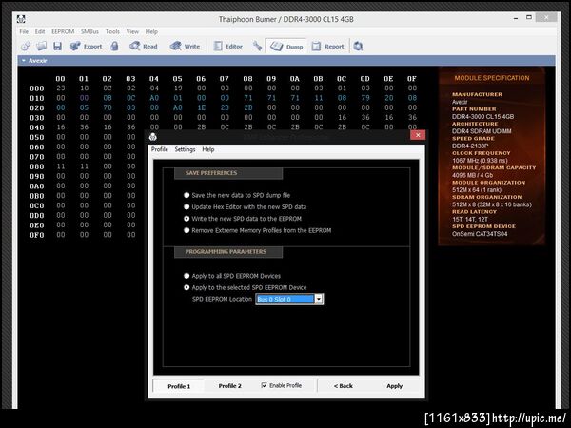The width and height of the screenshot is (571, 428).
Task: Click the < Back button
Action: coord(343,386)
